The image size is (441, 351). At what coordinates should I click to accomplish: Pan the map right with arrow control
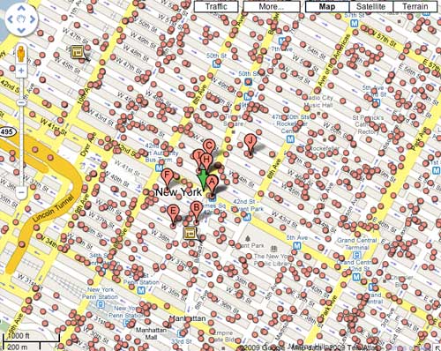[32, 19]
